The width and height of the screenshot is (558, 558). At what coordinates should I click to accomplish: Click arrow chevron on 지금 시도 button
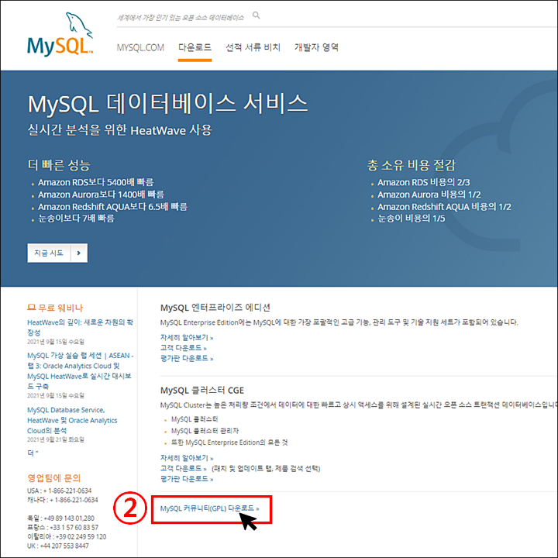click(79, 253)
